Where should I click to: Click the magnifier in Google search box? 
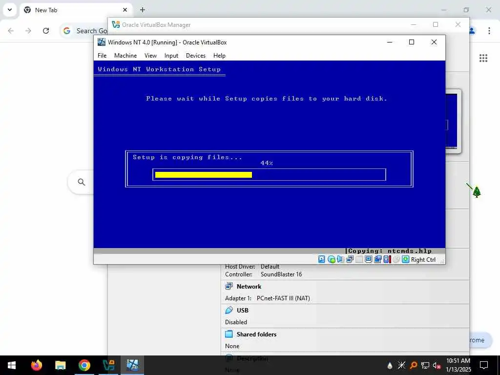[82, 182]
